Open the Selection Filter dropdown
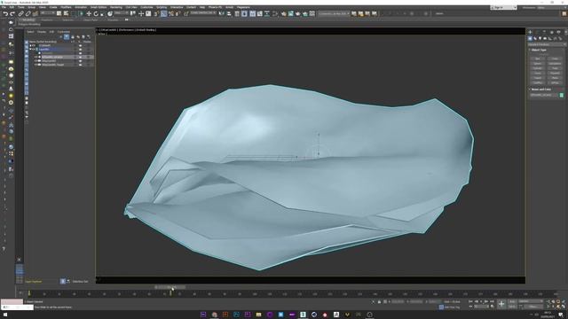The width and height of the screenshot is (568, 319). (48, 13)
